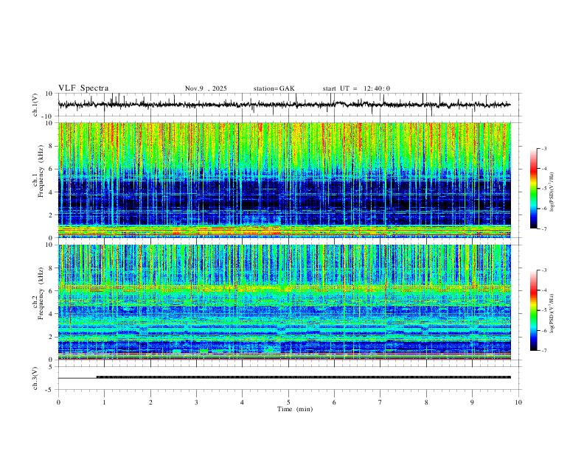Click the time axis tick label '3'
This screenshot has height=451, width=584.
click(x=196, y=402)
